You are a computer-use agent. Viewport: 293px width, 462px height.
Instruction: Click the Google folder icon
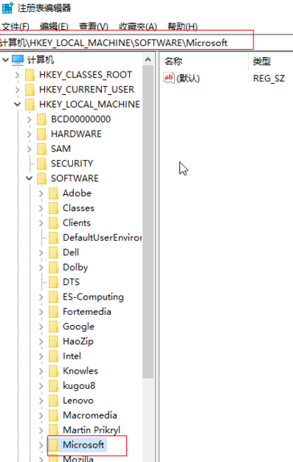coord(53,327)
